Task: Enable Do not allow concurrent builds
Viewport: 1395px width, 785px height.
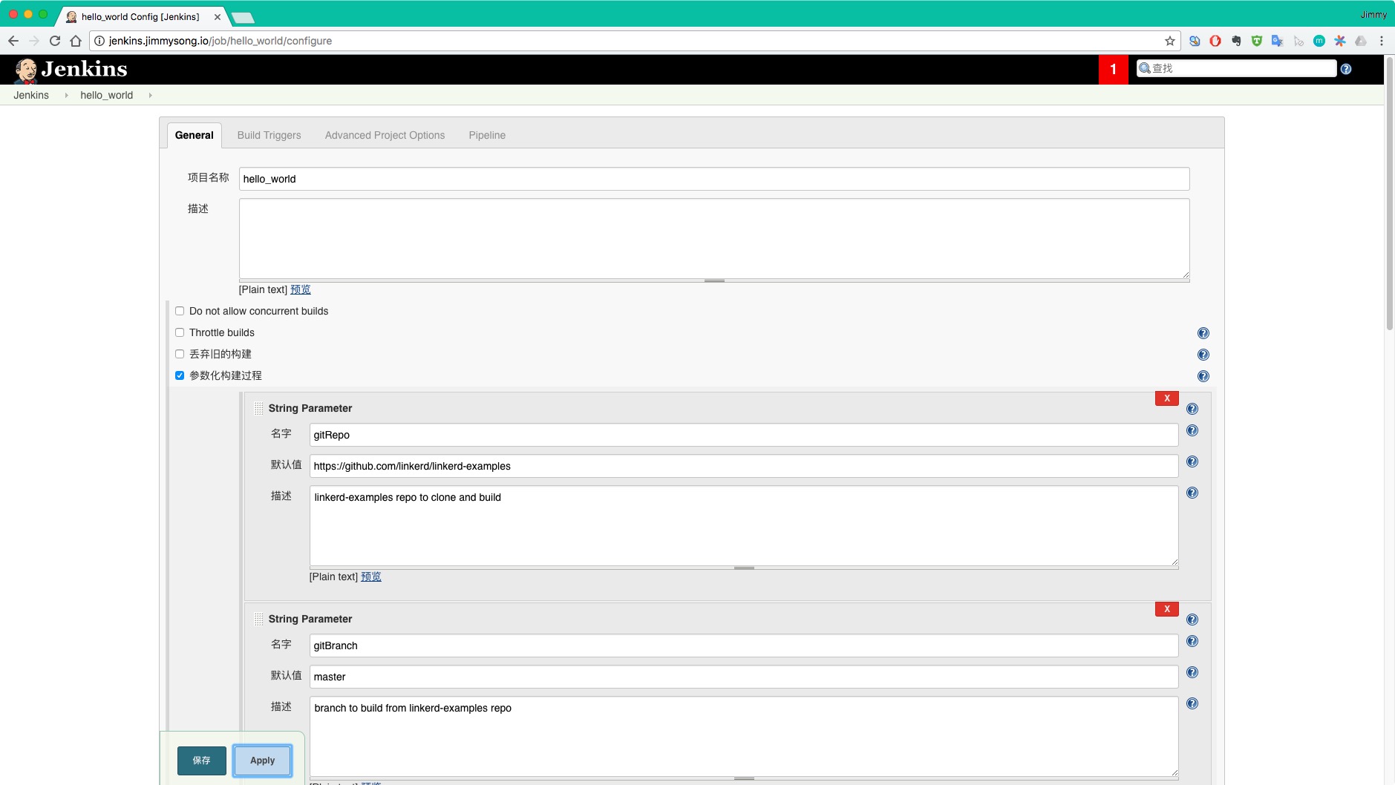Action: click(180, 311)
